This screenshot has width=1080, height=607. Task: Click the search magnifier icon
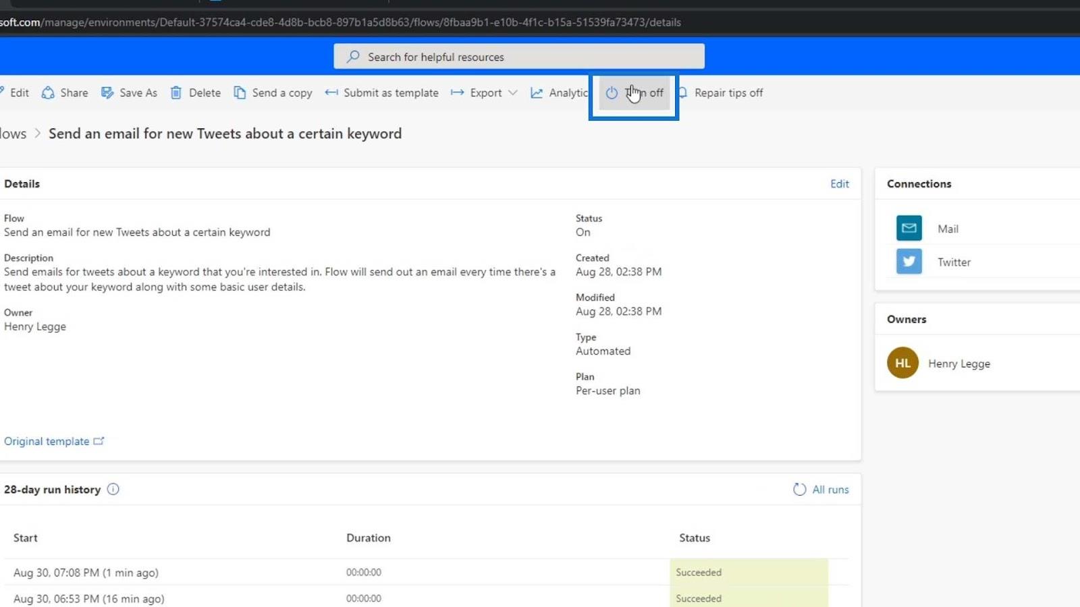(x=353, y=57)
